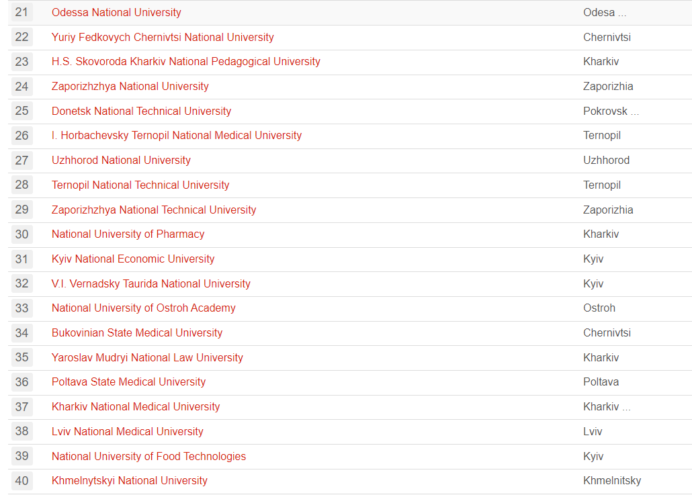This screenshot has width=692, height=495.
Task: Open Odessa National University link
Action: [116, 13]
